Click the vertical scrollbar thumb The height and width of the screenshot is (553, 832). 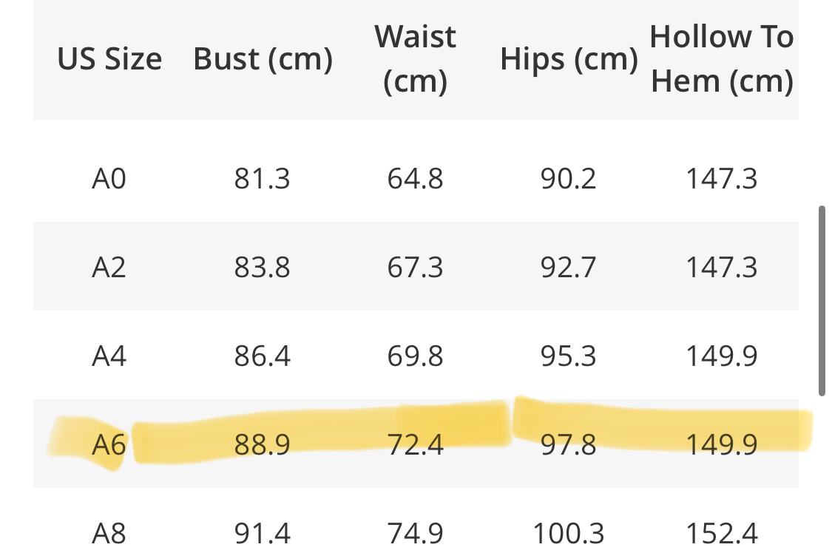[x=821, y=301]
